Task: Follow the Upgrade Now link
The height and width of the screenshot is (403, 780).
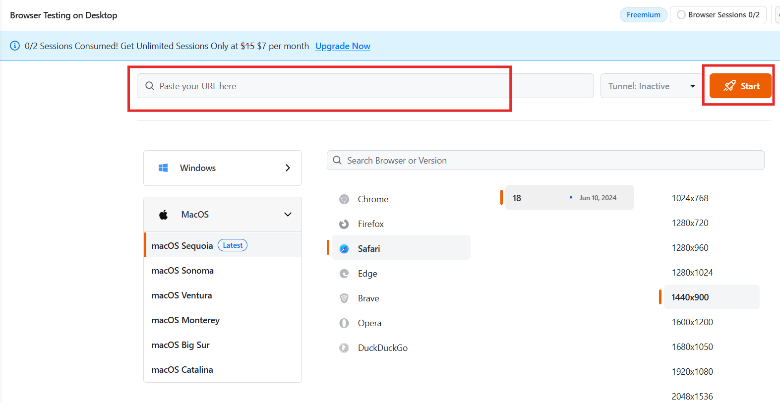Action: tap(343, 46)
